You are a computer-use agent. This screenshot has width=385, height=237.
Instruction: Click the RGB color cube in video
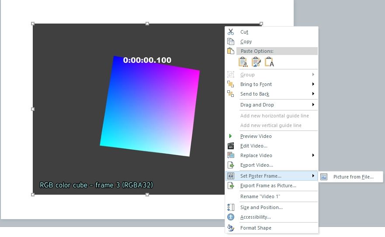point(150,107)
